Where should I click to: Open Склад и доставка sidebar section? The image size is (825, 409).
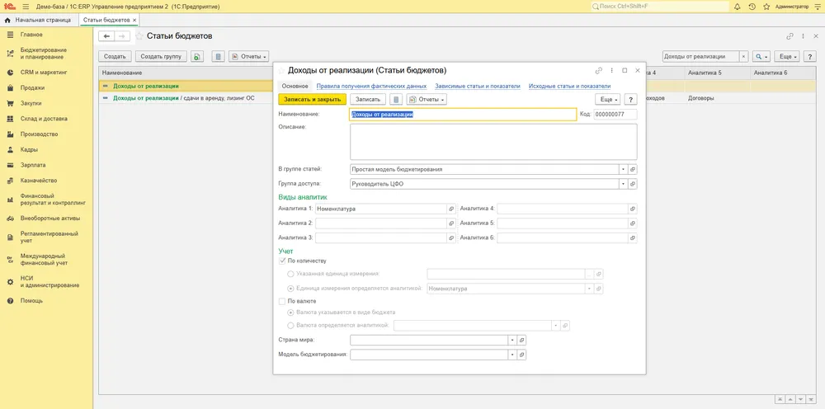[x=44, y=119]
